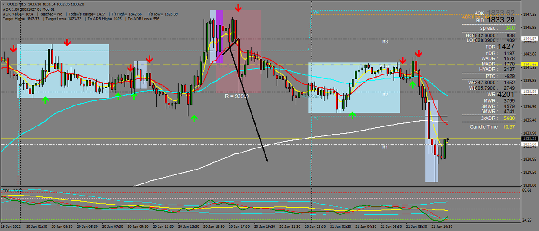Click the 1838.59 price tag on the axis
Image resolution: width=539 pixels, height=231 pixels.
tap(530, 92)
